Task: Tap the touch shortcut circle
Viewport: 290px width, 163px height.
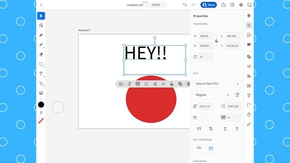Action: (x=58, y=107)
